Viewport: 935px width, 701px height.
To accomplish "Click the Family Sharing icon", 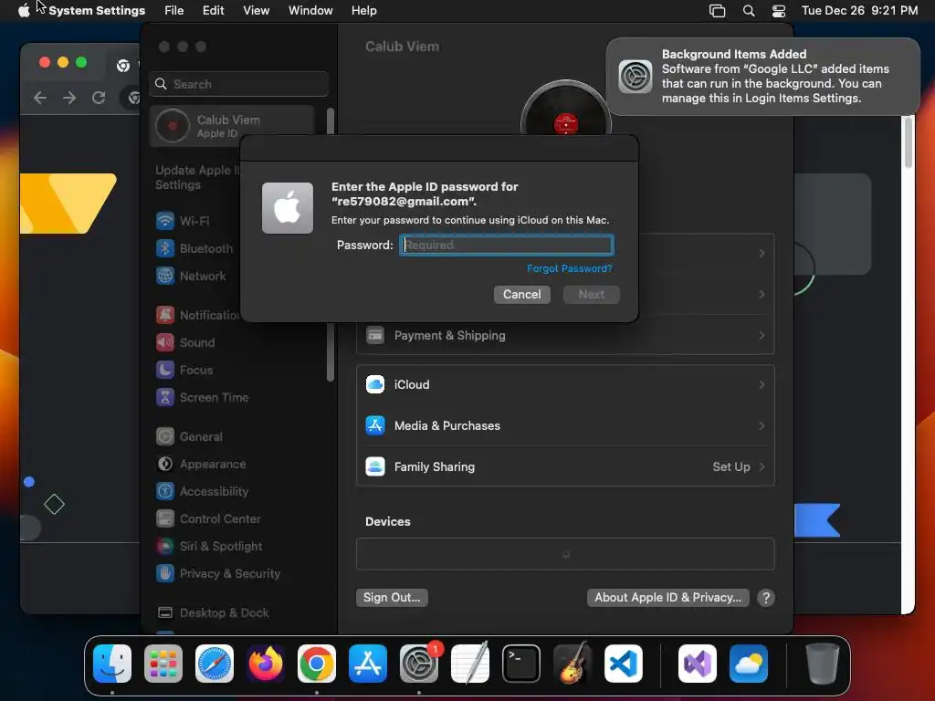I will 375,466.
